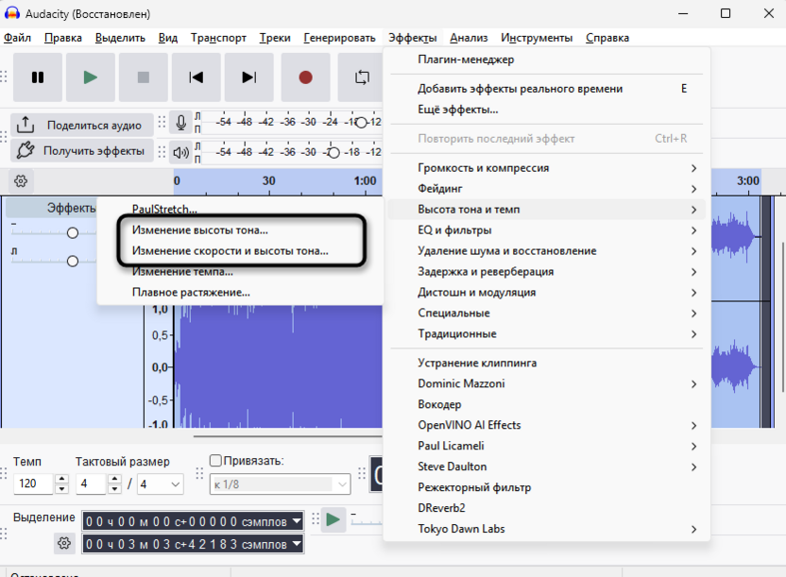Select Плагин-менеджер menu entry
The width and height of the screenshot is (786, 577).
point(546,59)
